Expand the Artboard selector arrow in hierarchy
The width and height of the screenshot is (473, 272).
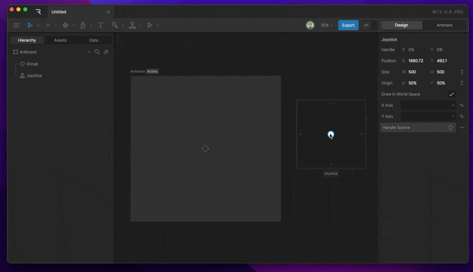tap(89, 52)
